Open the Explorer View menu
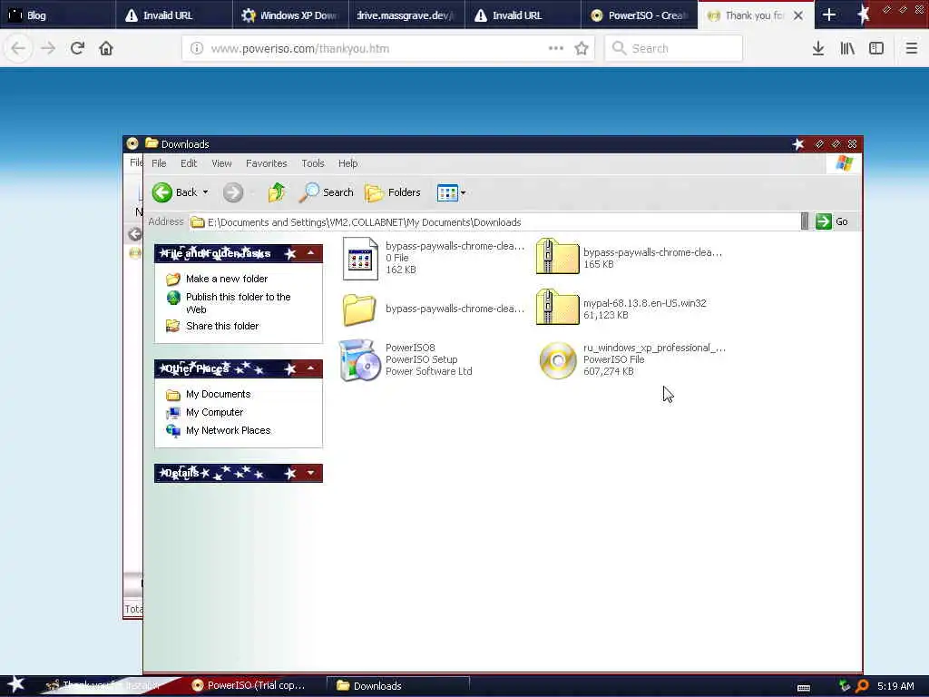This screenshot has width=929, height=697. tap(221, 163)
